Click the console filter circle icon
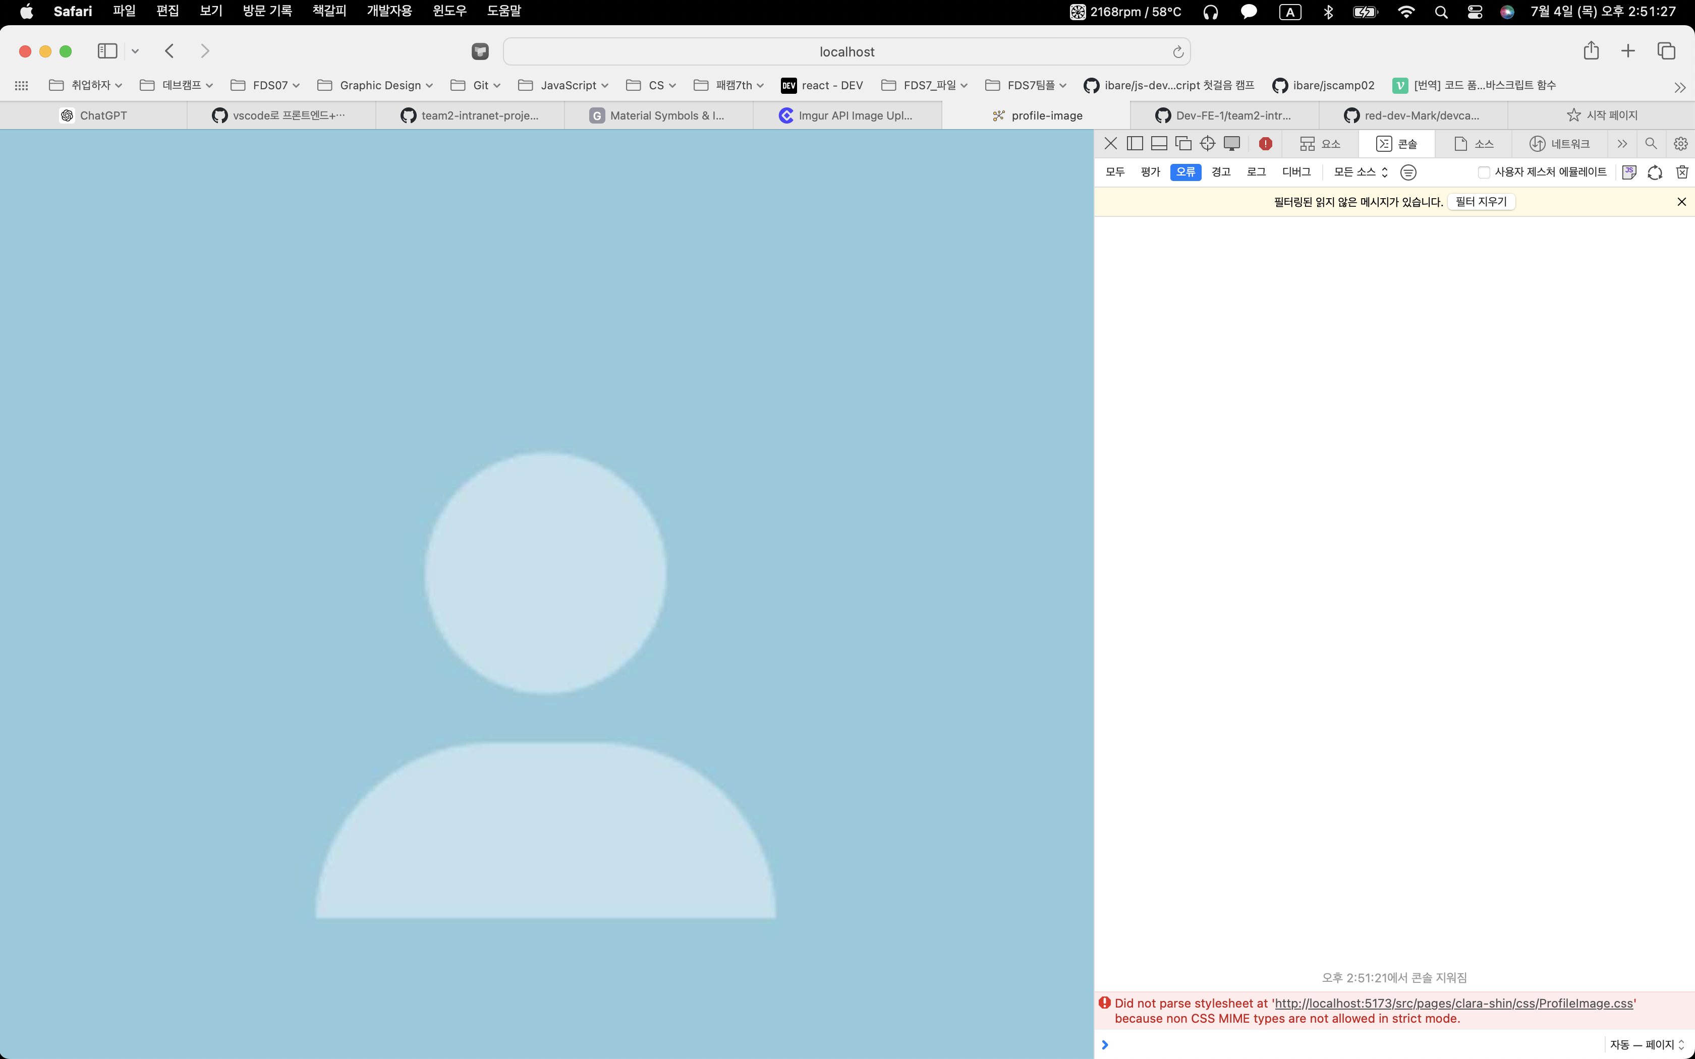The width and height of the screenshot is (1695, 1059). pyautogui.click(x=1408, y=172)
